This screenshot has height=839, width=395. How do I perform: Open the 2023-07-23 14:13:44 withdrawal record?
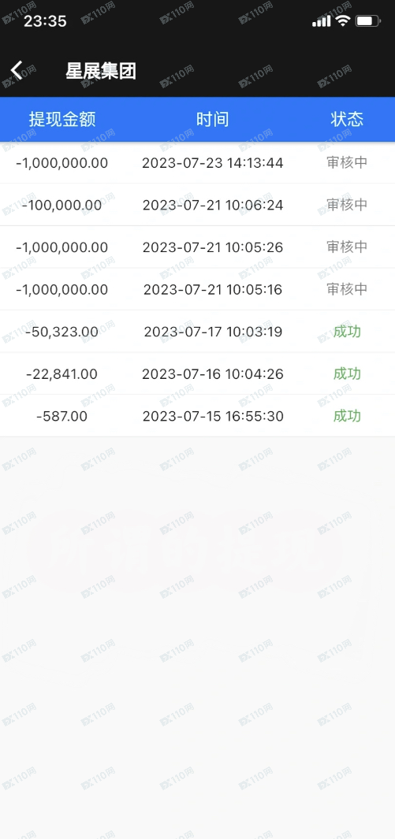click(x=197, y=162)
